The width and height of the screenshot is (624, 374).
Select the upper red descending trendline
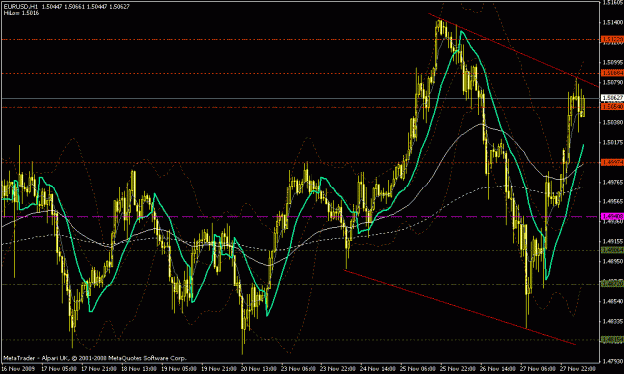[x=513, y=50]
